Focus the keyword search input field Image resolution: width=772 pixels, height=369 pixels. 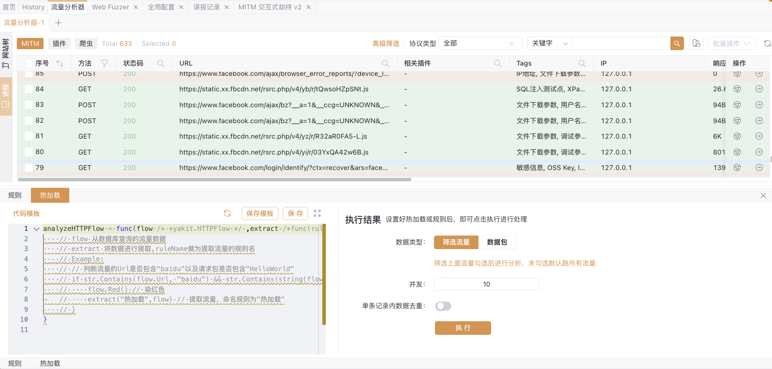point(621,44)
